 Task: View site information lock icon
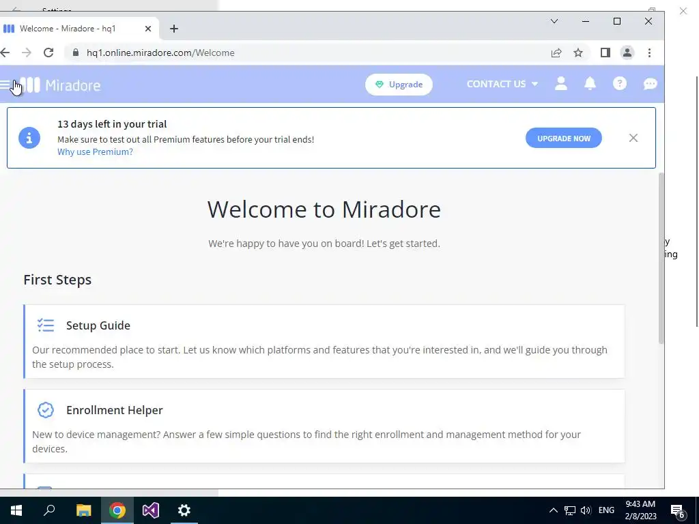[76, 53]
